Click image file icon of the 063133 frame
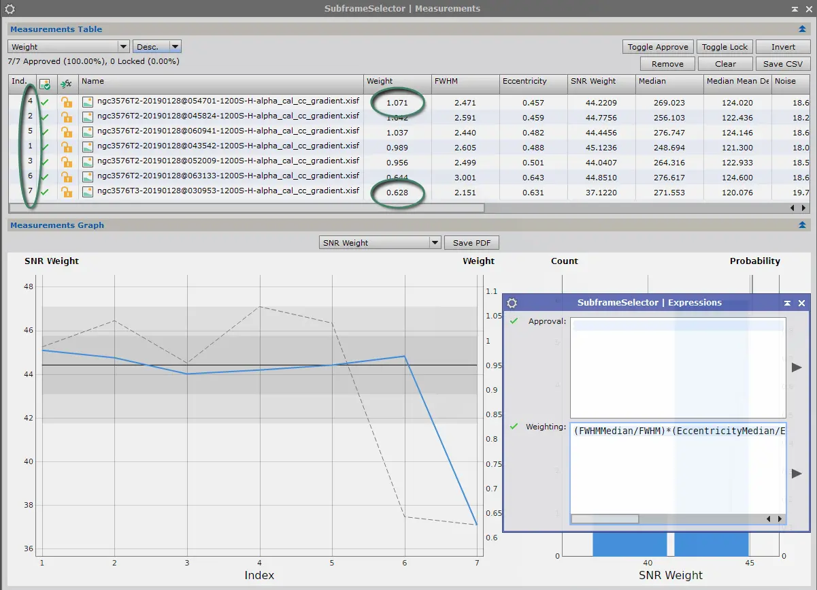The width and height of the screenshot is (817, 590). (x=88, y=177)
